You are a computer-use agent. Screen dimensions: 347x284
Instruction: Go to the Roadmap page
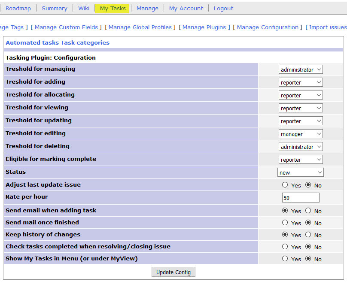18,8
